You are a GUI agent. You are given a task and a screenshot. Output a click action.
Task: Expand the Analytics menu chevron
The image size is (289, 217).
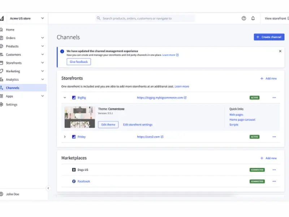pyautogui.click(x=43, y=79)
